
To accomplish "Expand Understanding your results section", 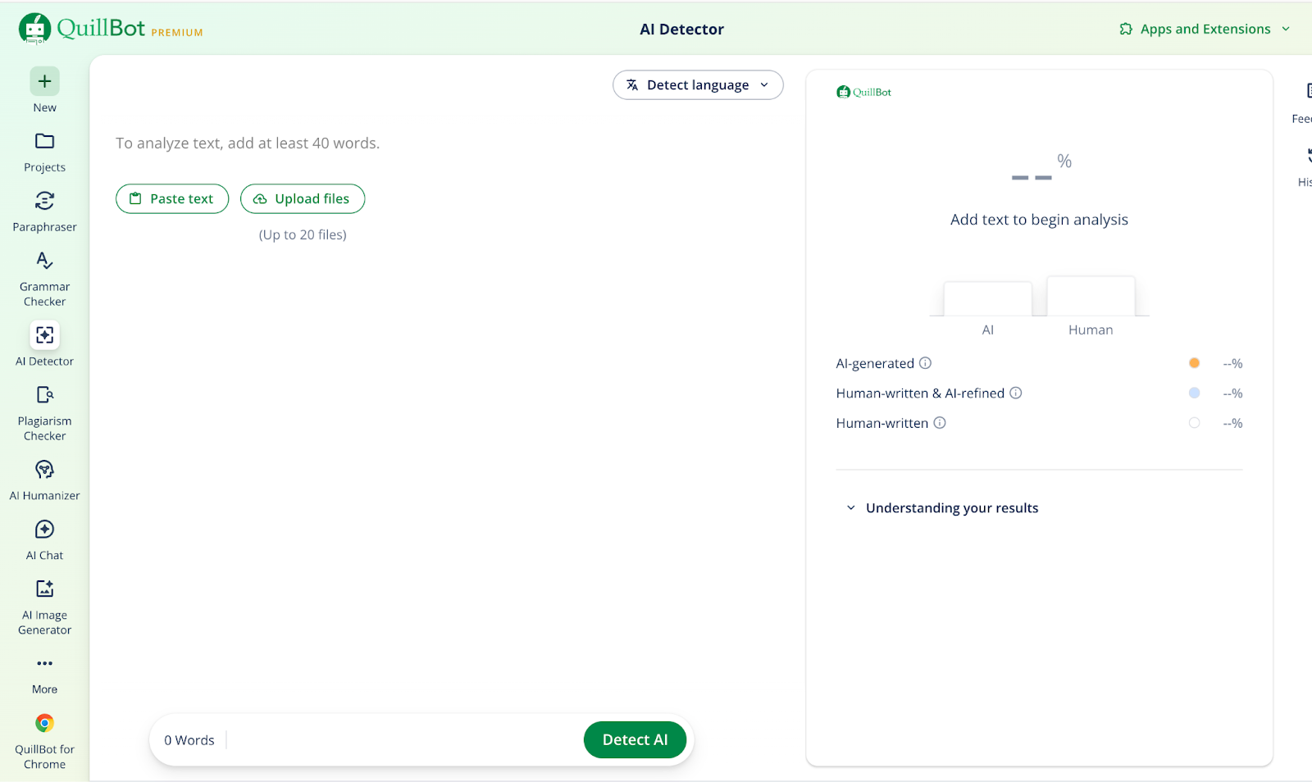I will (x=942, y=508).
